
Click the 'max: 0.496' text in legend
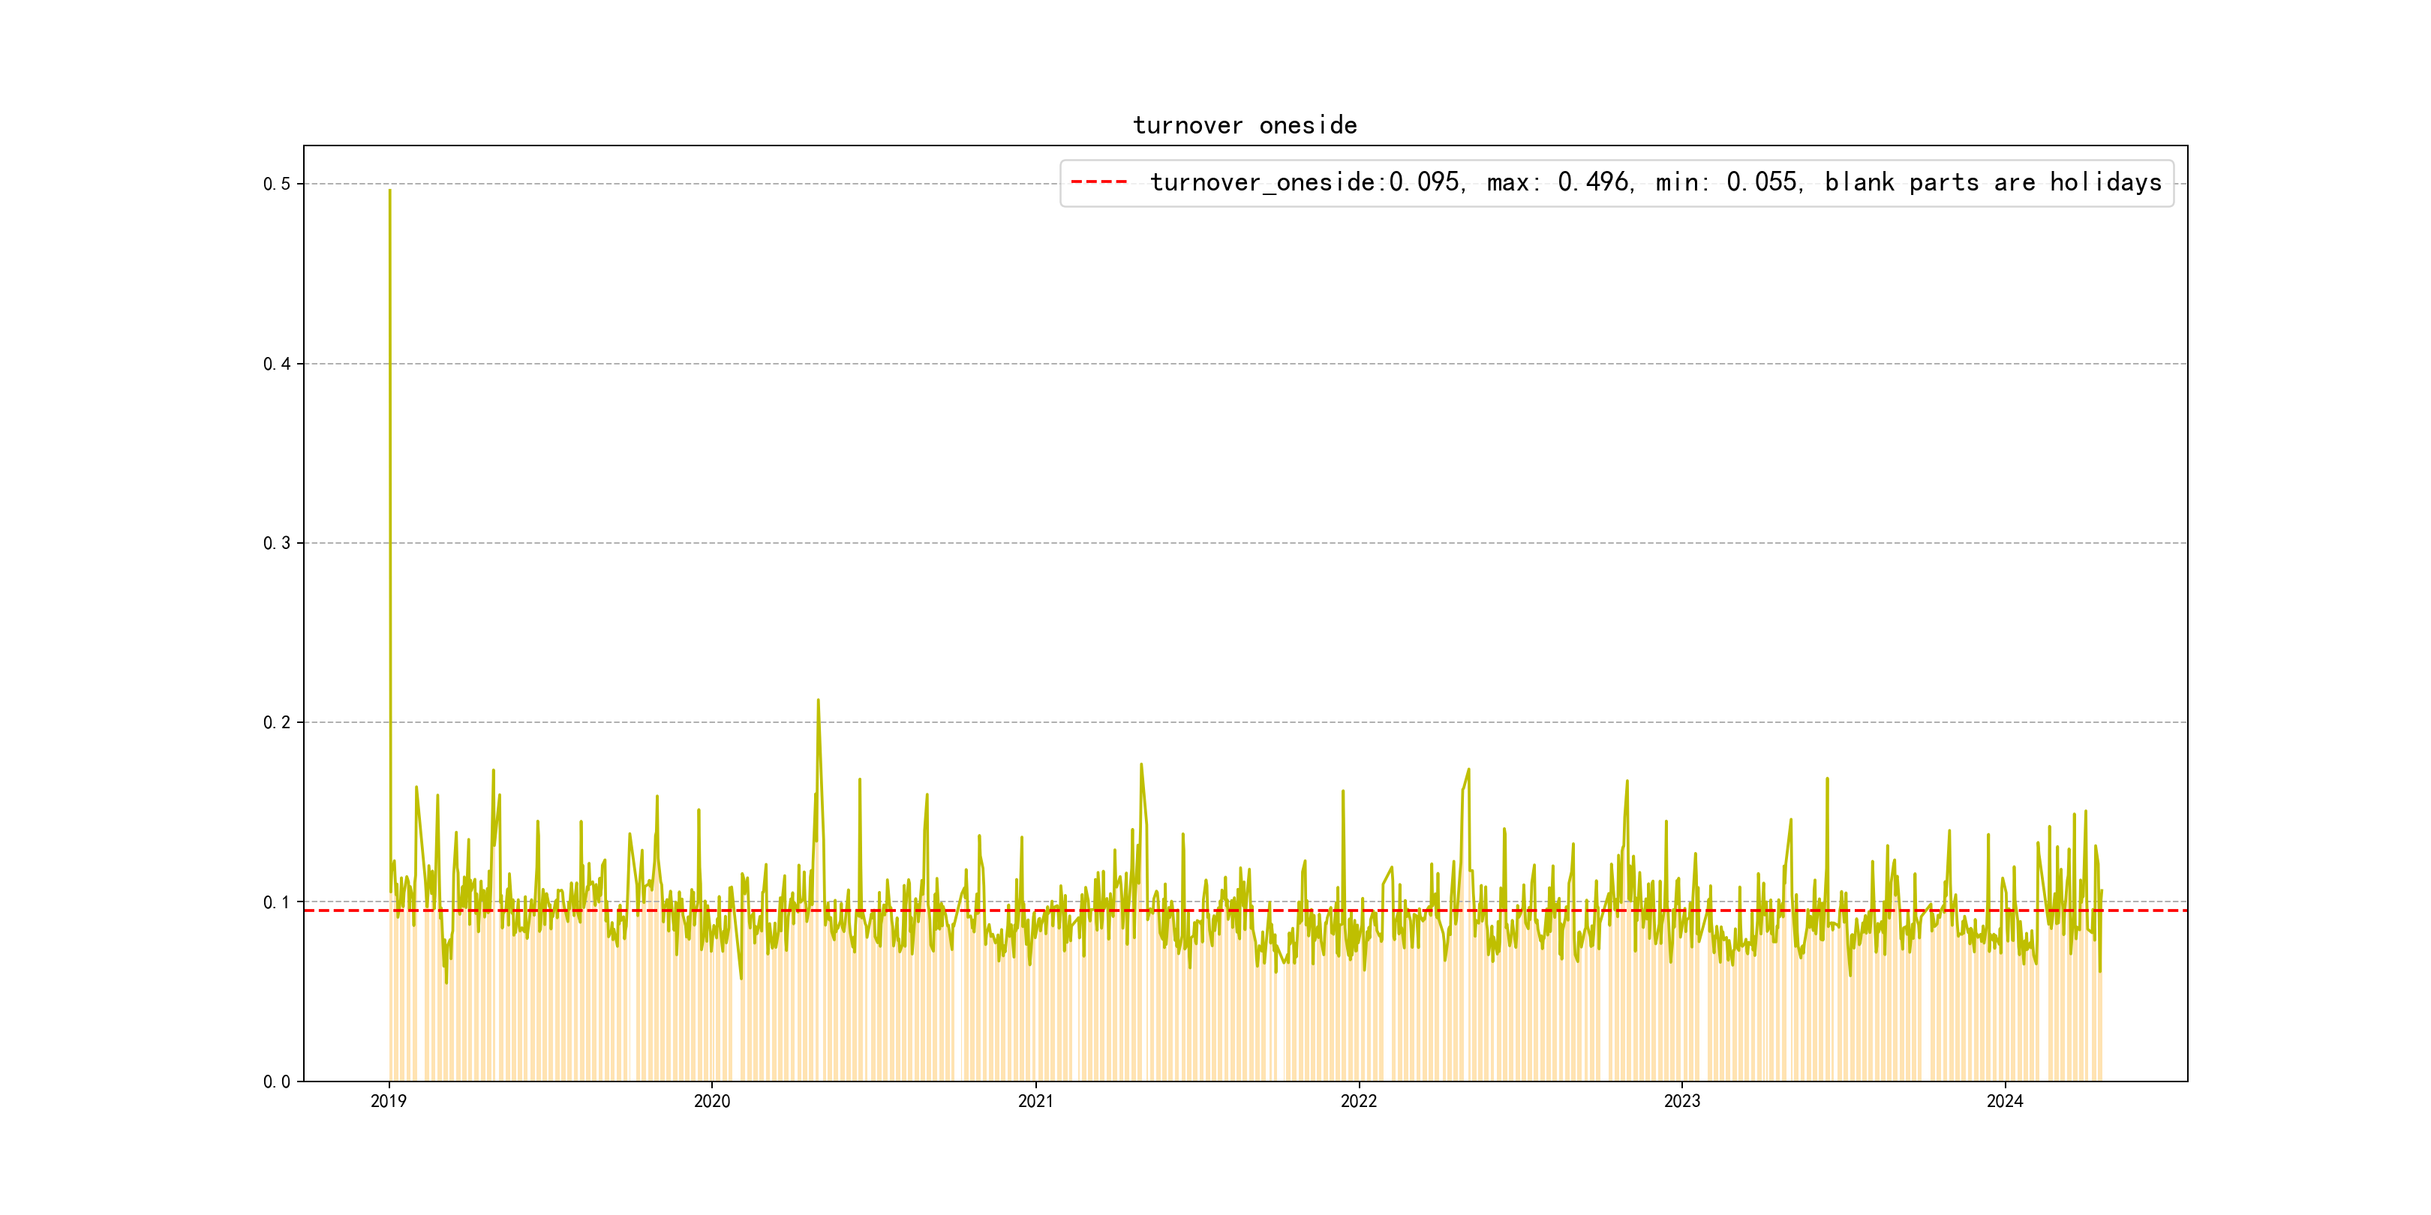(1558, 182)
